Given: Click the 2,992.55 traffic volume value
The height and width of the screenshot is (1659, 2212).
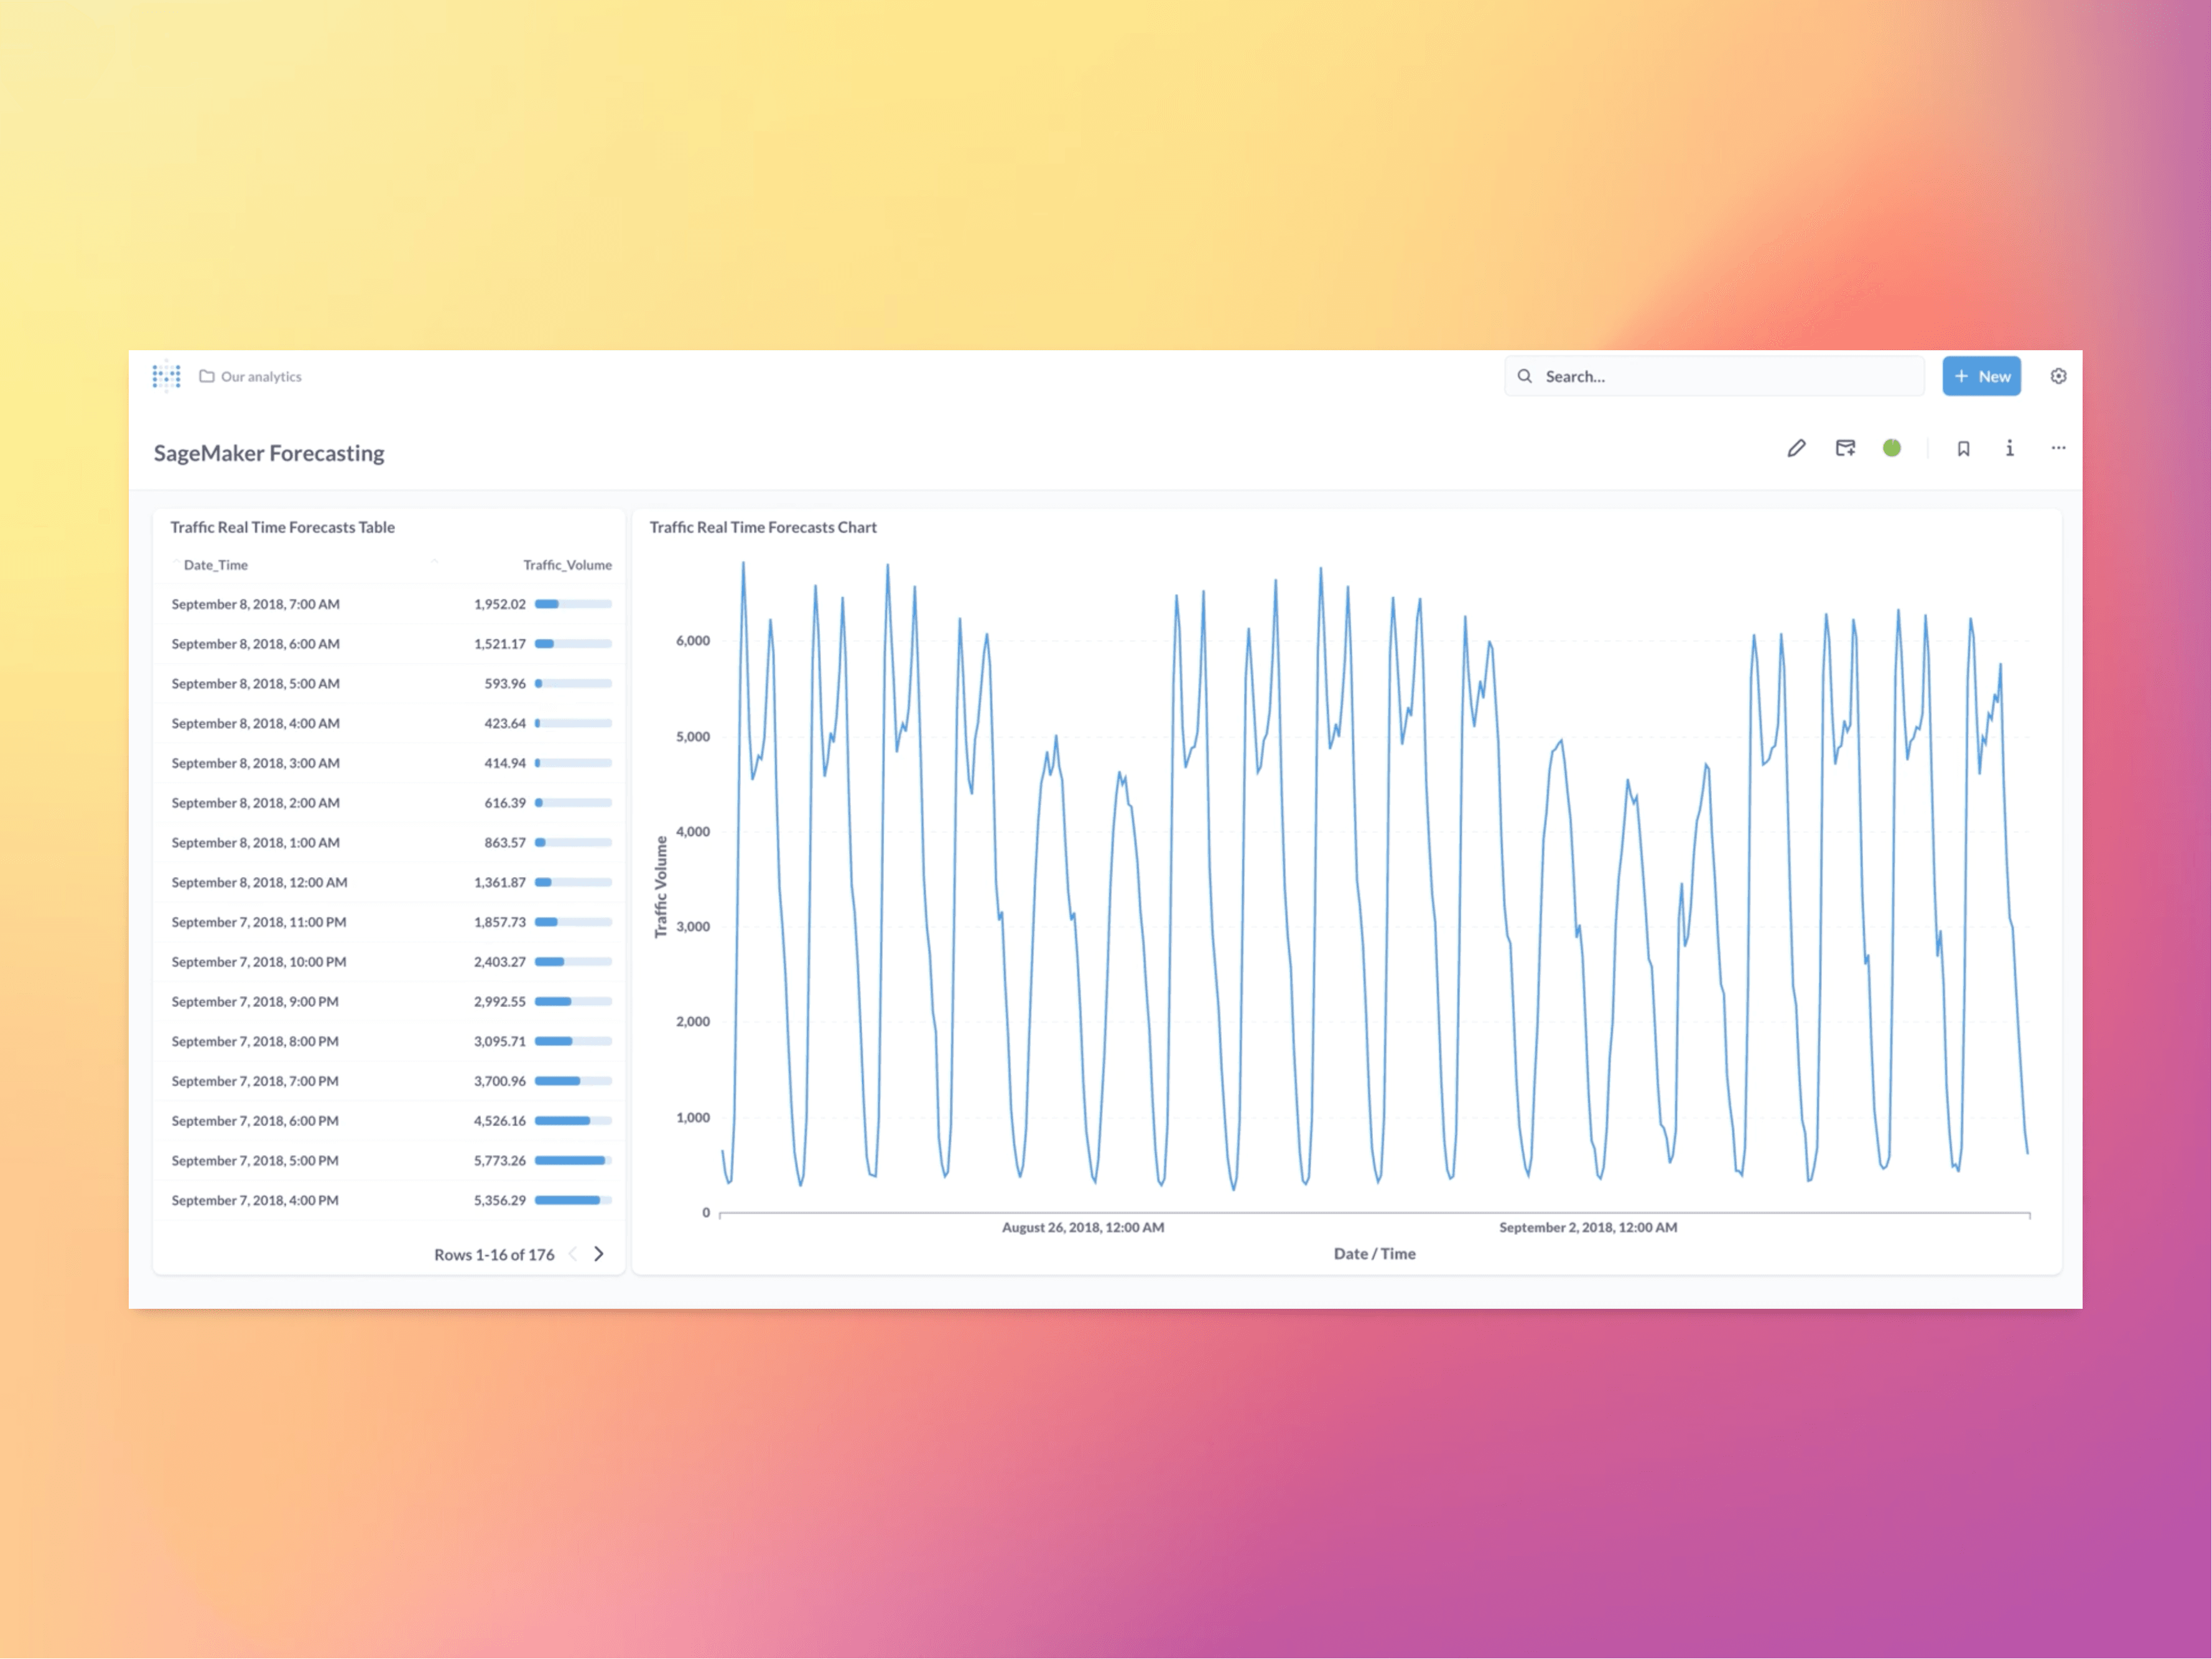Looking at the screenshot, I should (x=499, y=1002).
